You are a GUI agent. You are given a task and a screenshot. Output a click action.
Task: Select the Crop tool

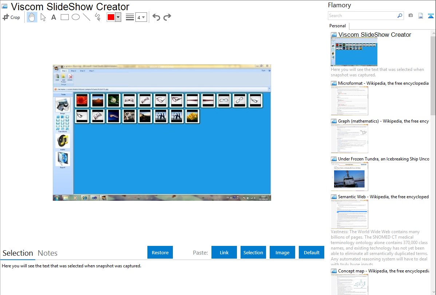pyautogui.click(x=11, y=17)
